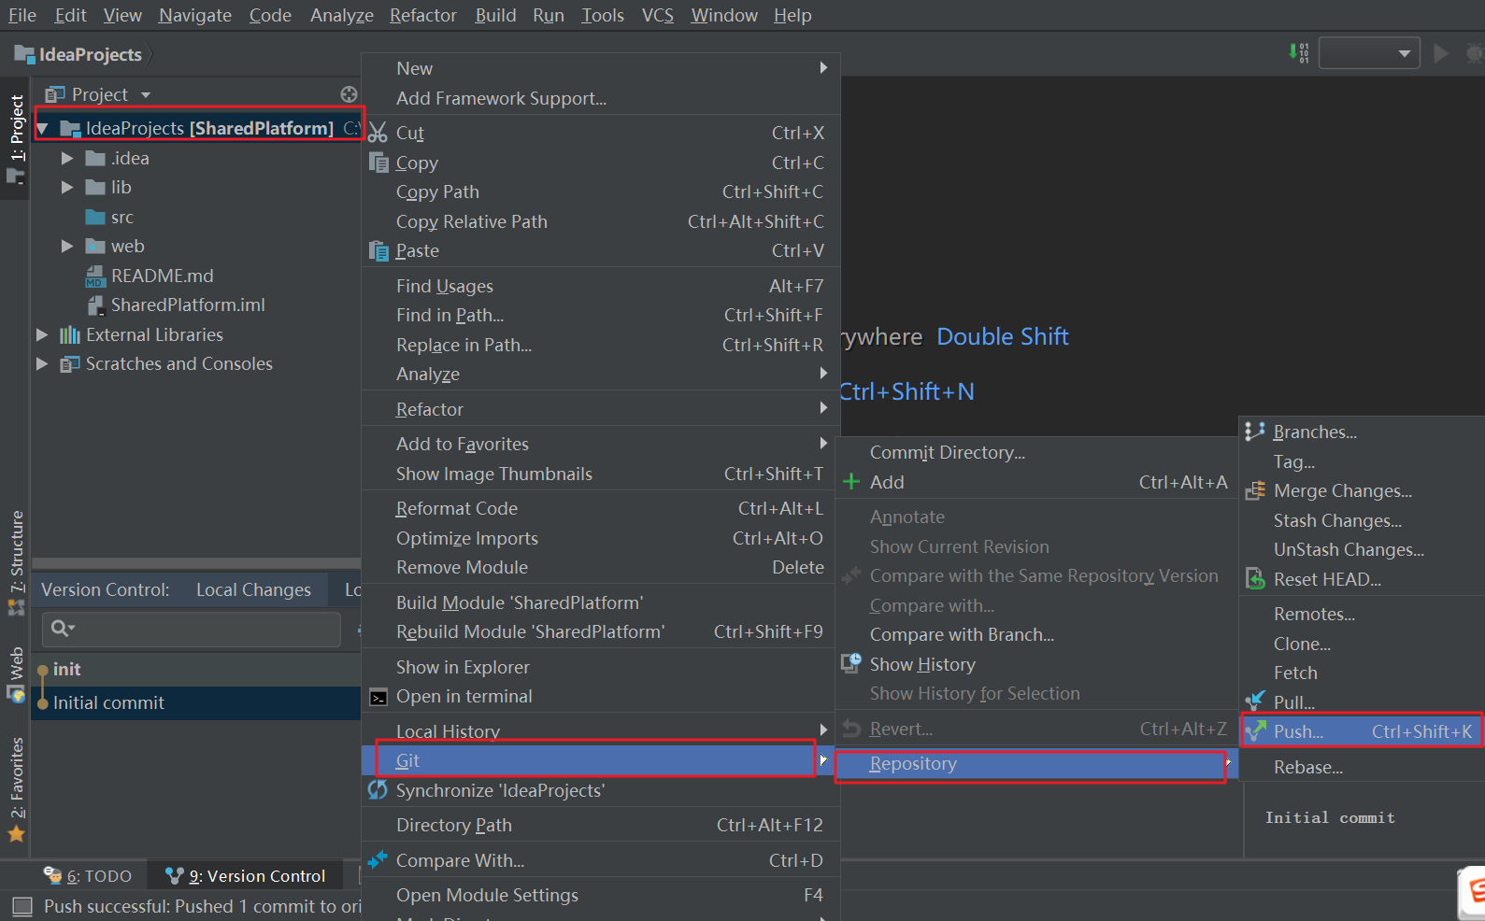Click the Synchronize refresh icon
The height and width of the screenshot is (921, 1485).
tap(378, 790)
